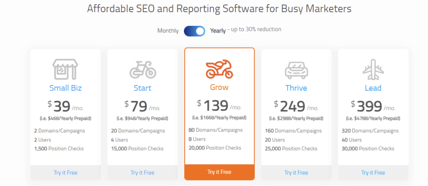Open the Lead plan title

(x=373, y=88)
